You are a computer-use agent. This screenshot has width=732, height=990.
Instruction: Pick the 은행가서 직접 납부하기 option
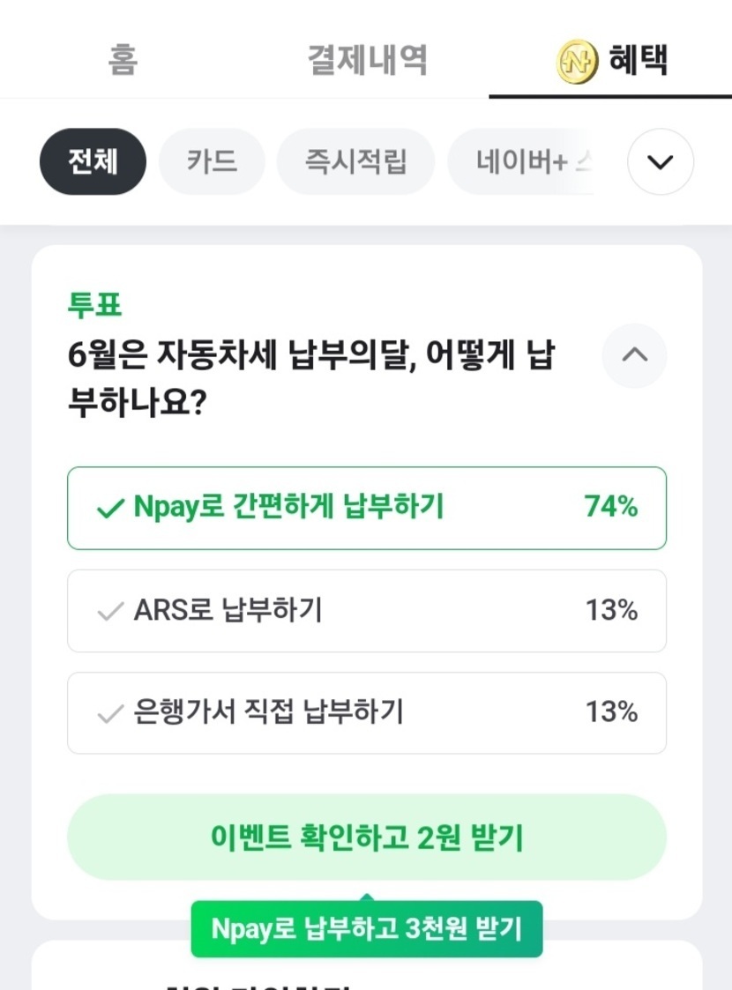pyautogui.click(x=366, y=712)
